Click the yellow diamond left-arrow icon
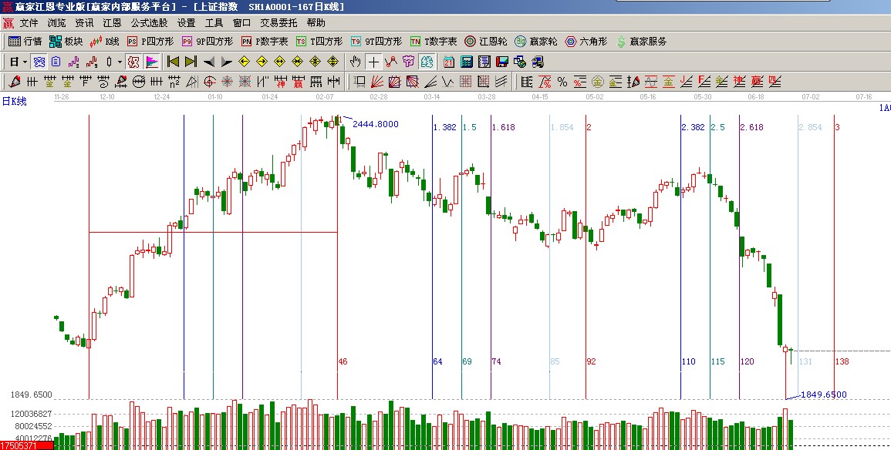Viewport: 891px width, 450px height. (x=244, y=62)
